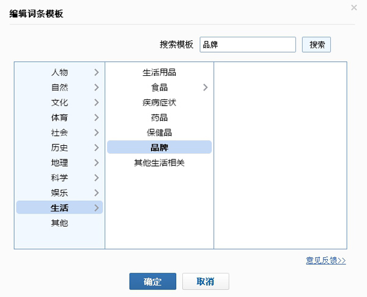Click the 取消 button

pyautogui.click(x=206, y=282)
